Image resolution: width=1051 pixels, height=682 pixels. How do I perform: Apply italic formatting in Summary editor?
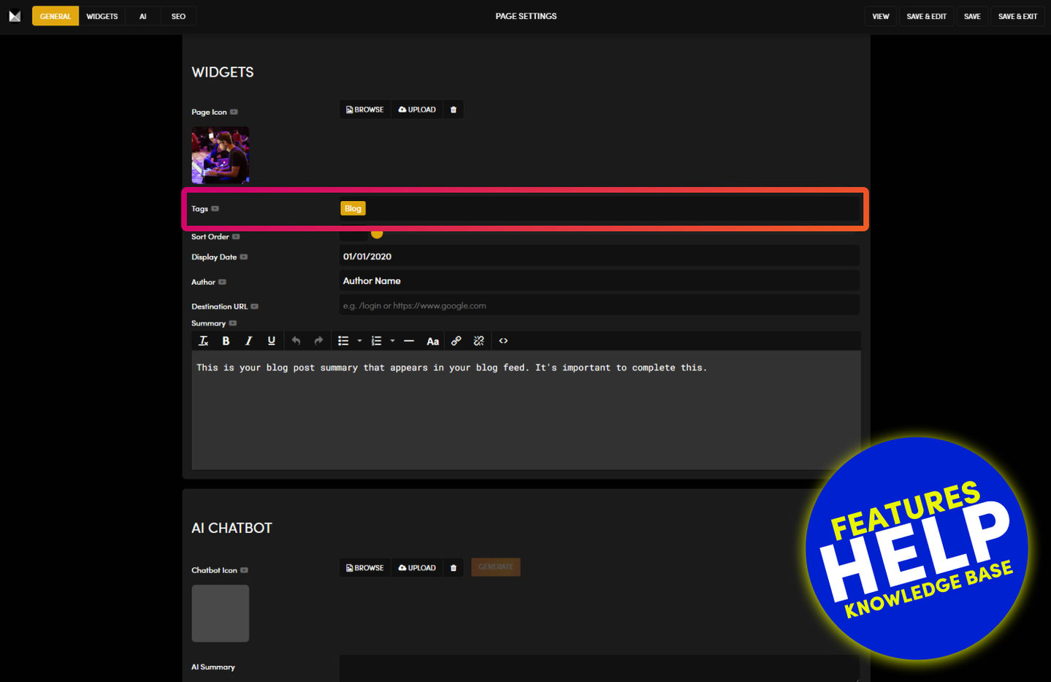pos(248,341)
